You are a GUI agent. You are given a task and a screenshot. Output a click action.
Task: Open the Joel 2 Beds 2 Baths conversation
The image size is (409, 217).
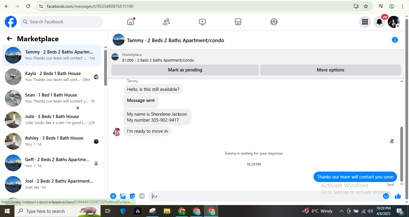pos(51,184)
